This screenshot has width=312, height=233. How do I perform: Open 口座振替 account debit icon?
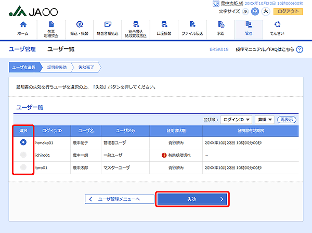point(164,28)
